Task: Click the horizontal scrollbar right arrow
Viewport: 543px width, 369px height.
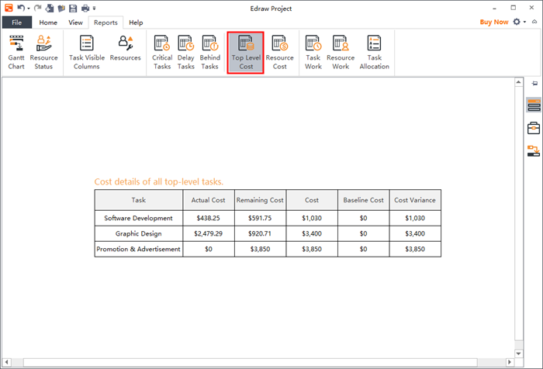Action: pos(509,362)
